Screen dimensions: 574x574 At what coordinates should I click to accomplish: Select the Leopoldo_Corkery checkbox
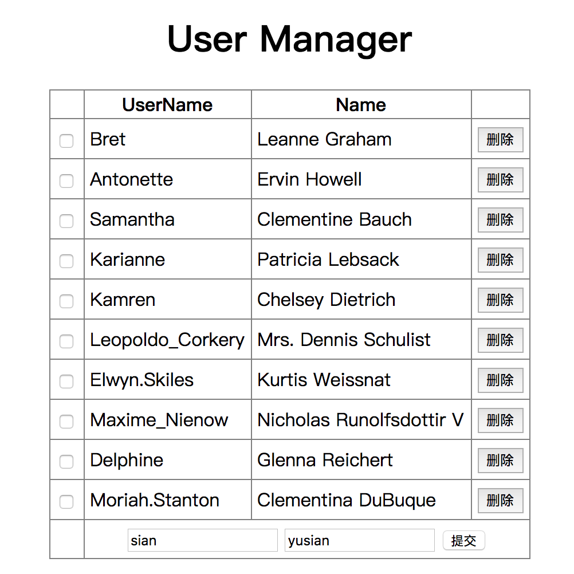[66, 341]
